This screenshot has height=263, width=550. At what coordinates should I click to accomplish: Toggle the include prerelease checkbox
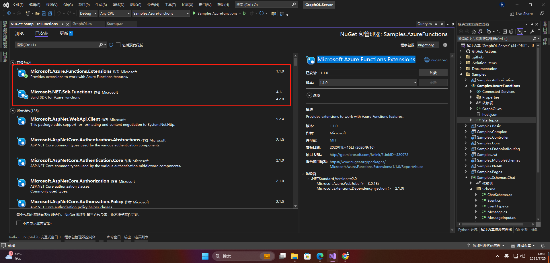pyautogui.click(x=118, y=45)
